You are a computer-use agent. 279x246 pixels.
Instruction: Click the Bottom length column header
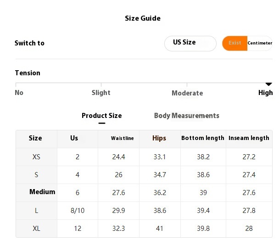pyautogui.click(x=203, y=138)
